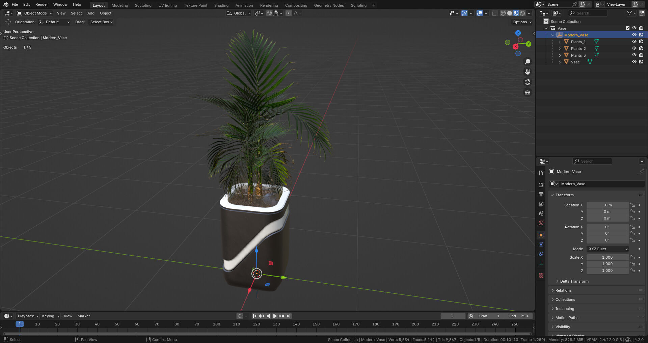The height and width of the screenshot is (343, 648).
Task: Jump to the timeline start frame
Action: pos(254,316)
